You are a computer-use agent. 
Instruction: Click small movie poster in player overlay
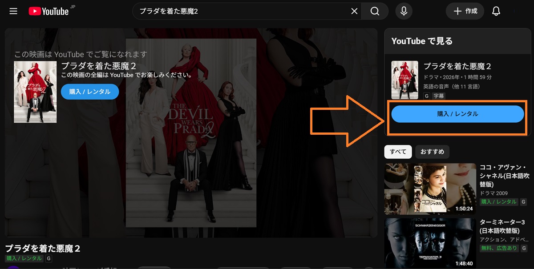click(x=35, y=92)
